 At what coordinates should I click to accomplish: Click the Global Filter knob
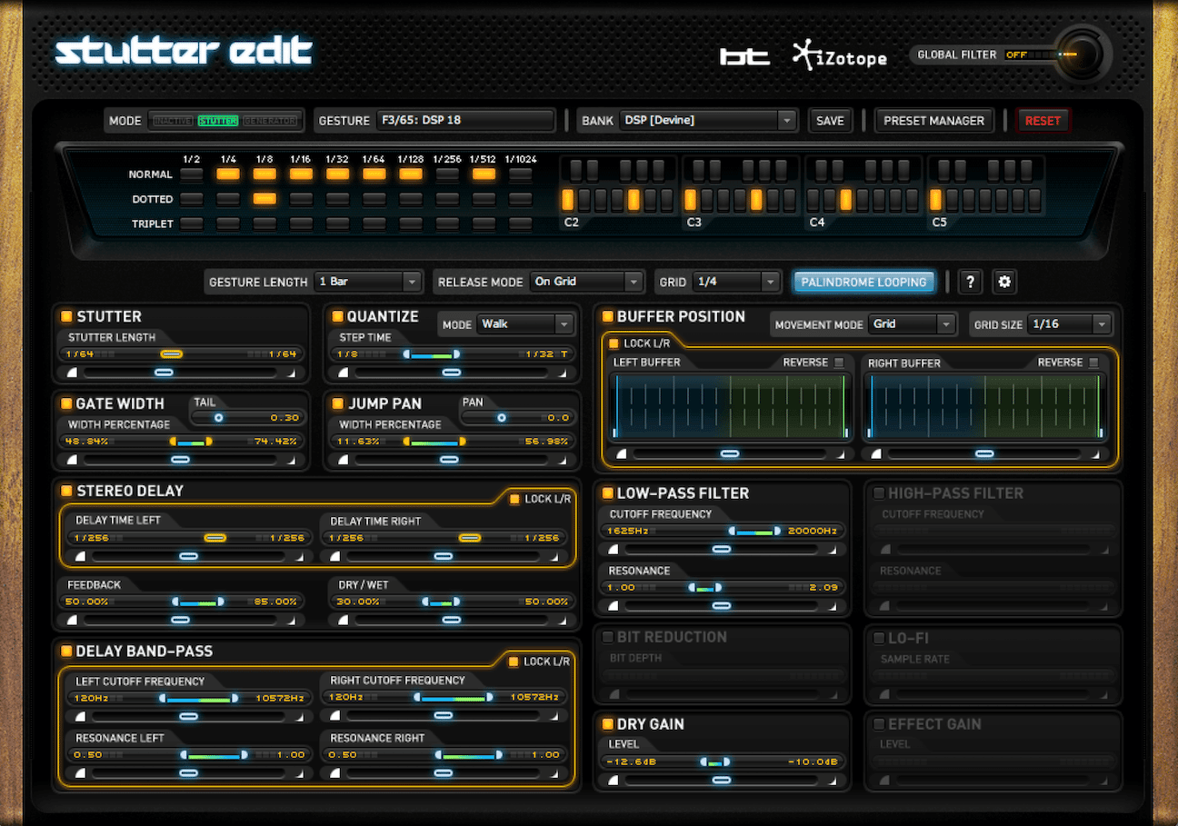(1084, 54)
